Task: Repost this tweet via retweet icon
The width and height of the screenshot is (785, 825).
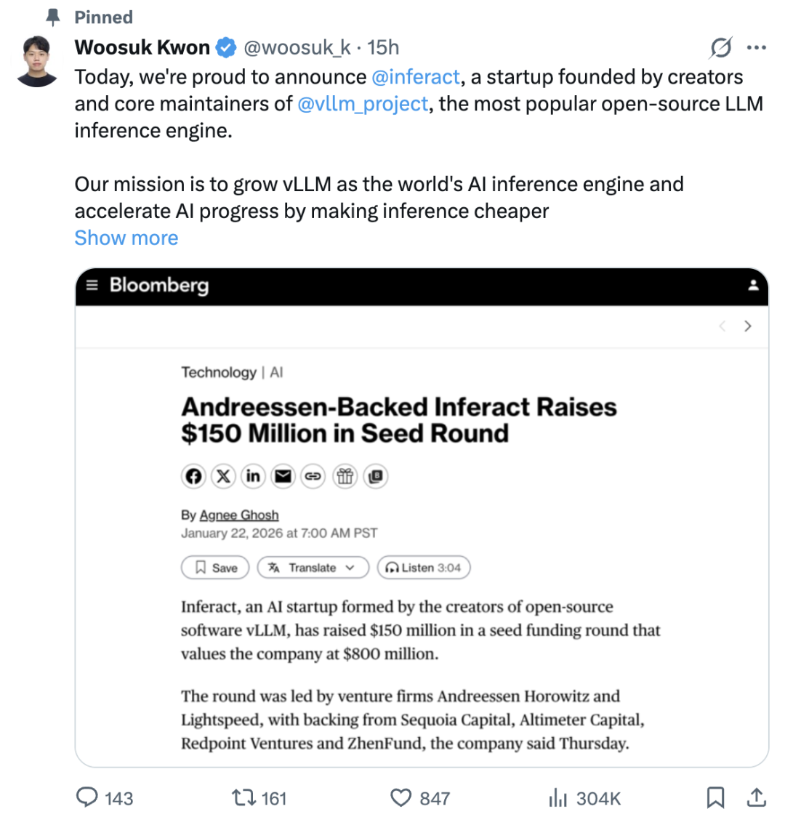Action: [x=244, y=797]
